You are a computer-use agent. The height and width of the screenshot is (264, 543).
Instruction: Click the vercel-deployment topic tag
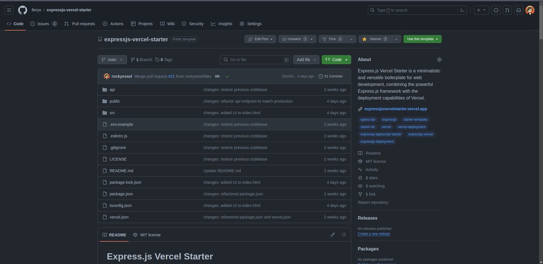(x=412, y=127)
